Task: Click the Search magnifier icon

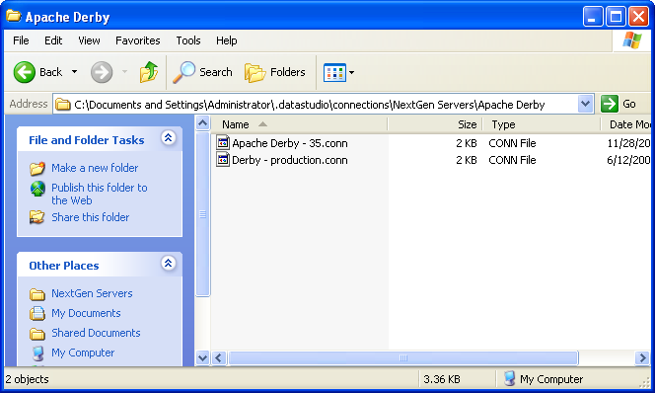Action: click(183, 72)
